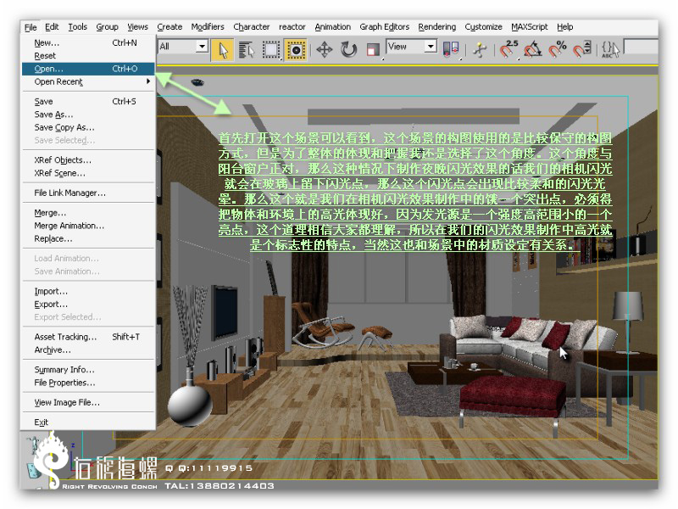
Task: Activate the Select and Rotate tool
Action: [x=348, y=49]
